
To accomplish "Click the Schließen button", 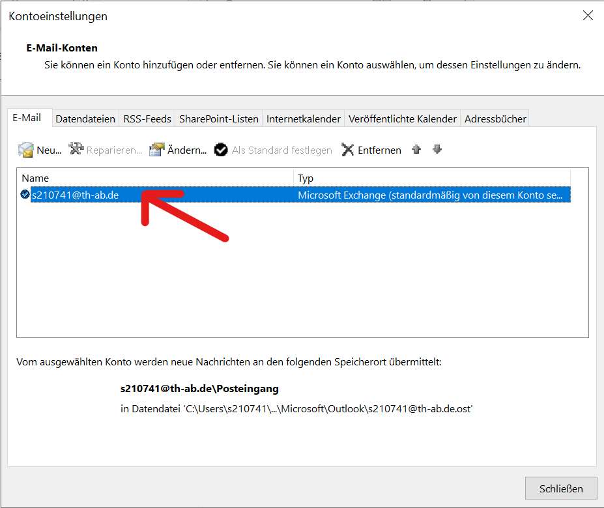I will point(561,488).
